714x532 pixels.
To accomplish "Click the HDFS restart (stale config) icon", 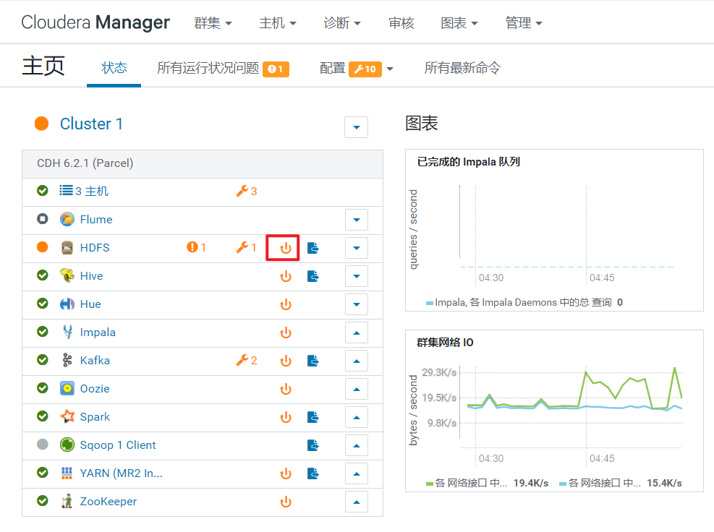I will click(286, 248).
